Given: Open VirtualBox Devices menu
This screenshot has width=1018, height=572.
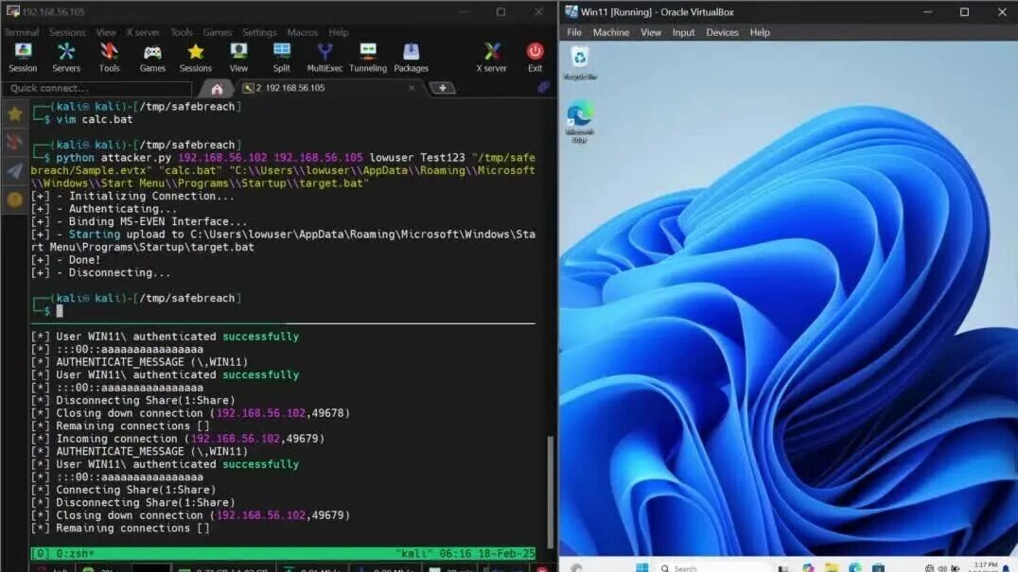Looking at the screenshot, I should point(722,32).
